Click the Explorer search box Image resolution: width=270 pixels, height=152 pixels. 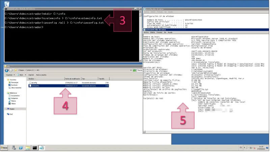pos(139,70)
